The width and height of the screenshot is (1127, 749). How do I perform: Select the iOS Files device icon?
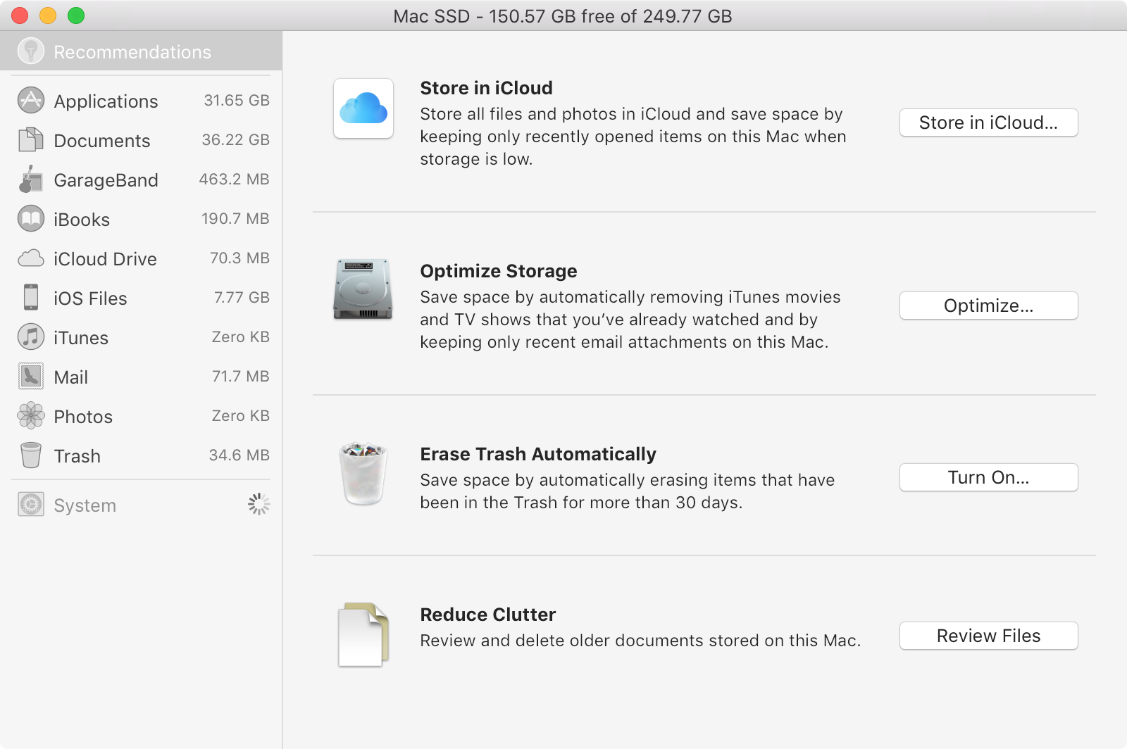click(x=29, y=297)
